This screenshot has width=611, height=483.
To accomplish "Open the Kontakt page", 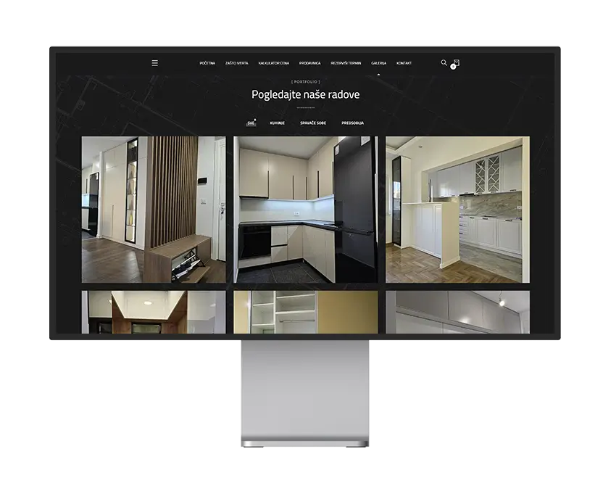I will click(404, 63).
